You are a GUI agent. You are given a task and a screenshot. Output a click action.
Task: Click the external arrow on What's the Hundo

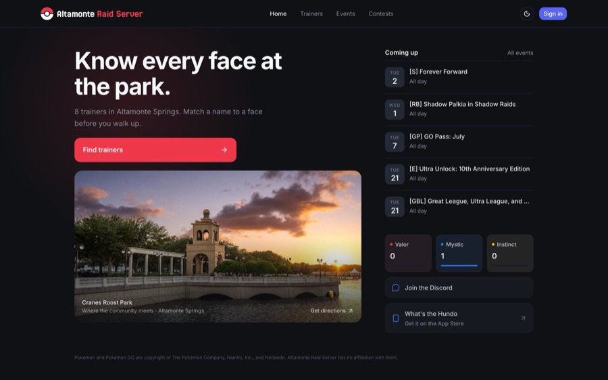[x=523, y=318]
